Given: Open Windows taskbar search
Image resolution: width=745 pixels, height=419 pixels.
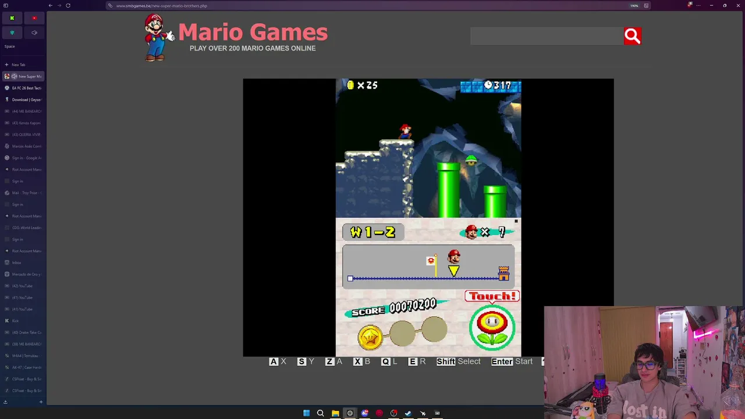Looking at the screenshot, I should (320, 413).
